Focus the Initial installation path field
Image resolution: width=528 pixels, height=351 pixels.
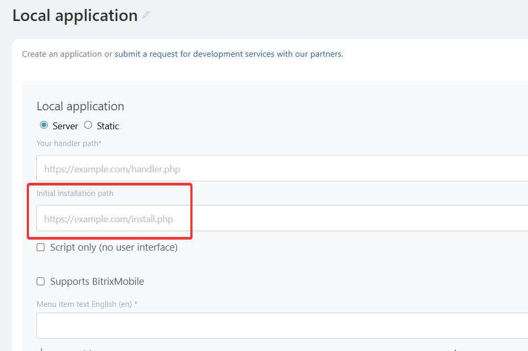click(x=282, y=218)
